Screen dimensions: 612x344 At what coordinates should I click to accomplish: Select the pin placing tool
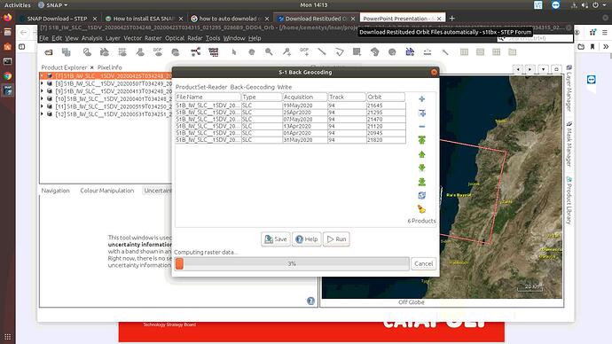point(286,52)
